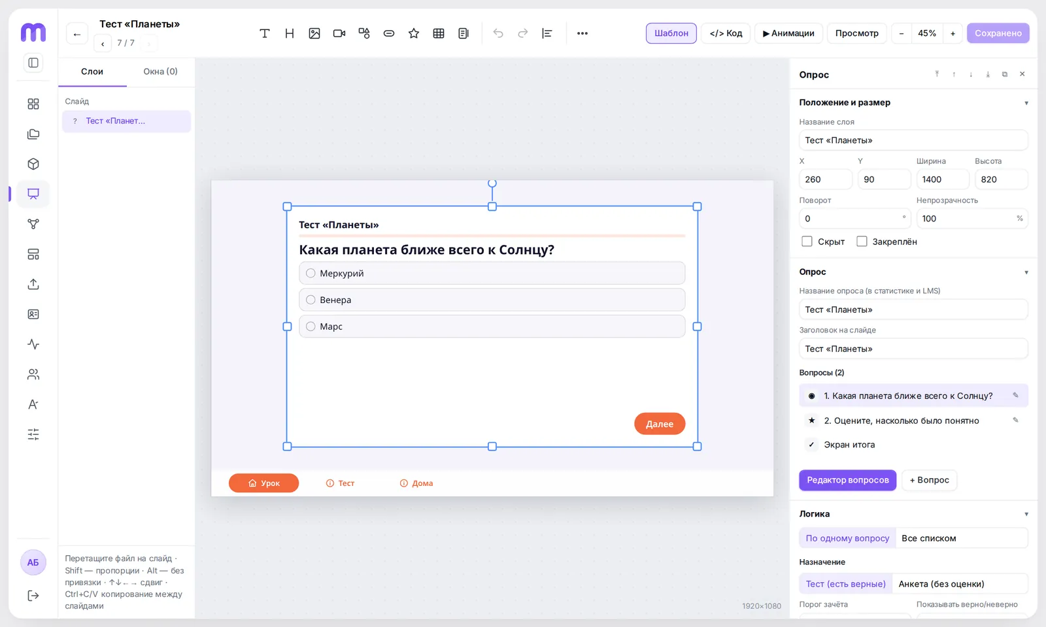Screen dimensions: 1046x627
Task: Collapse the Положение и размер section
Action: 1026,103
